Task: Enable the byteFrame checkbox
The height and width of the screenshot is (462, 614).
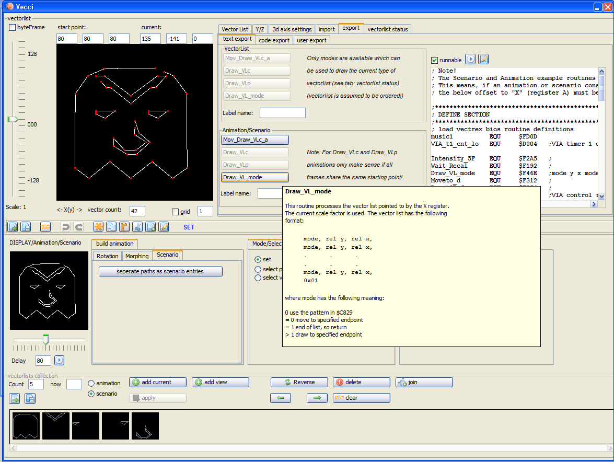Action: (13, 27)
